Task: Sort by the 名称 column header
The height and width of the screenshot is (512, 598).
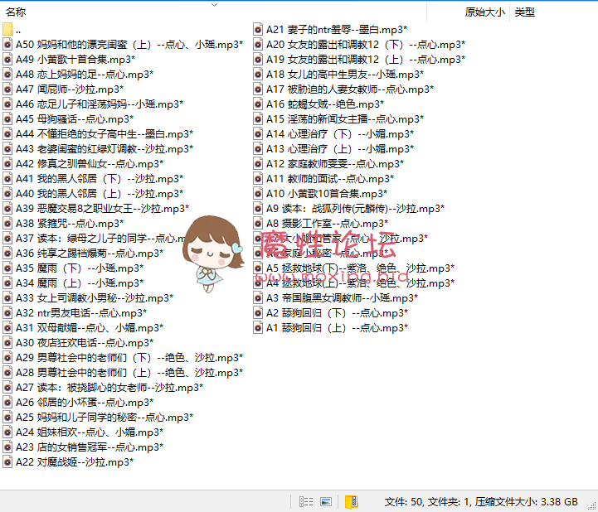Action: coord(16,12)
